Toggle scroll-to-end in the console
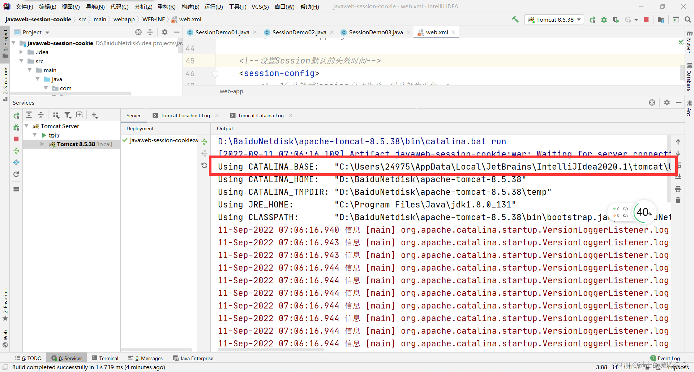The image size is (694, 372). click(x=678, y=177)
